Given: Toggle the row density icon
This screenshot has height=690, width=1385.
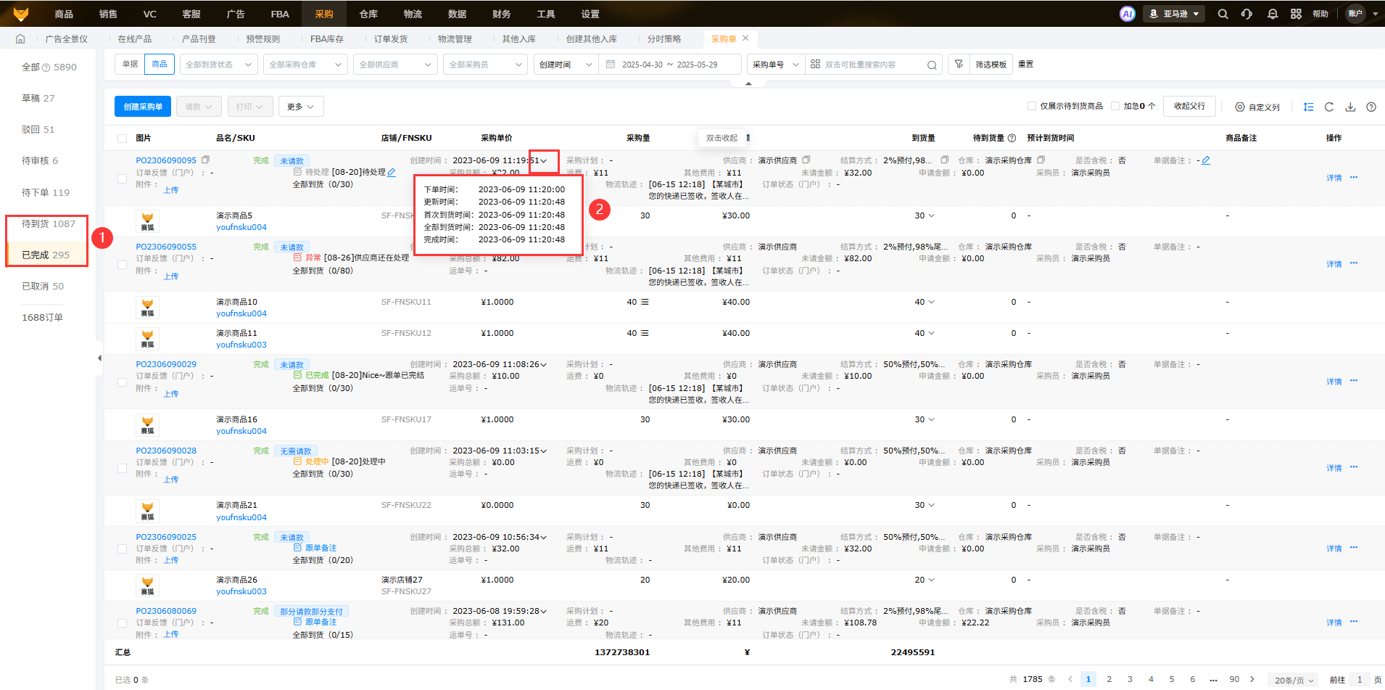Looking at the screenshot, I should click(x=1308, y=107).
